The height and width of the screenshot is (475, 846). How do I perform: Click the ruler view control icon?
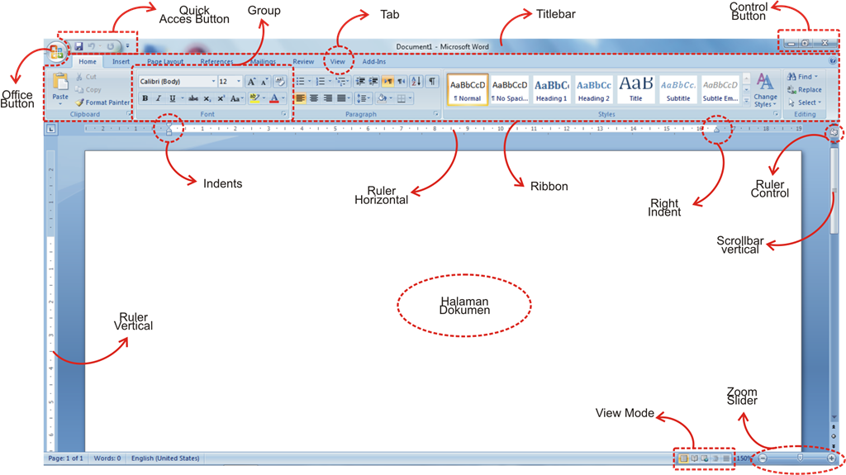click(834, 131)
